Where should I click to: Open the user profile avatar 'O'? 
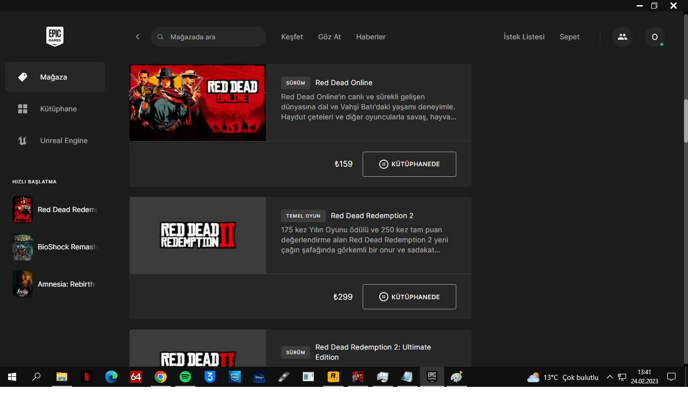655,37
